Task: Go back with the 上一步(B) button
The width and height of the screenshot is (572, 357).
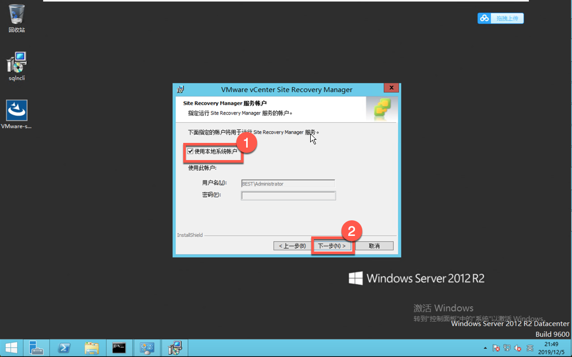Action: tap(292, 246)
